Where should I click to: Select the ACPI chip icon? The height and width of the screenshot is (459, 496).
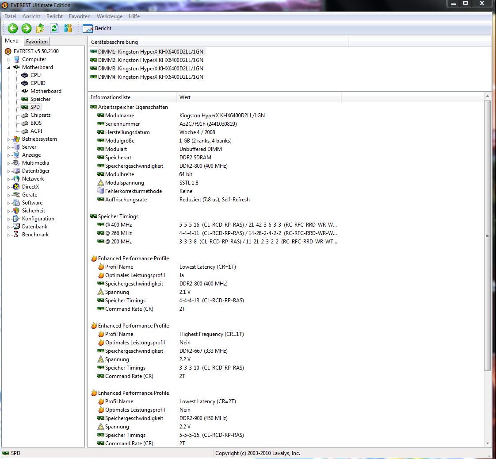click(x=25, y=131)
